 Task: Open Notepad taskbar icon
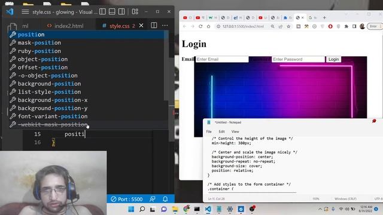pos(219,209)
